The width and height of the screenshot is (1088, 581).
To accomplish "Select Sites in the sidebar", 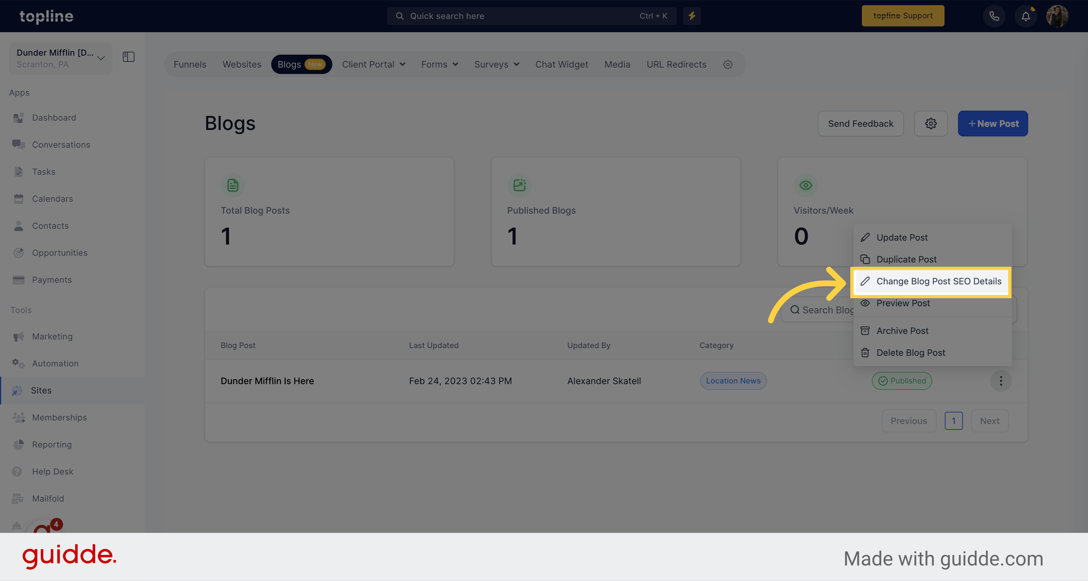I will pos(73,391).
